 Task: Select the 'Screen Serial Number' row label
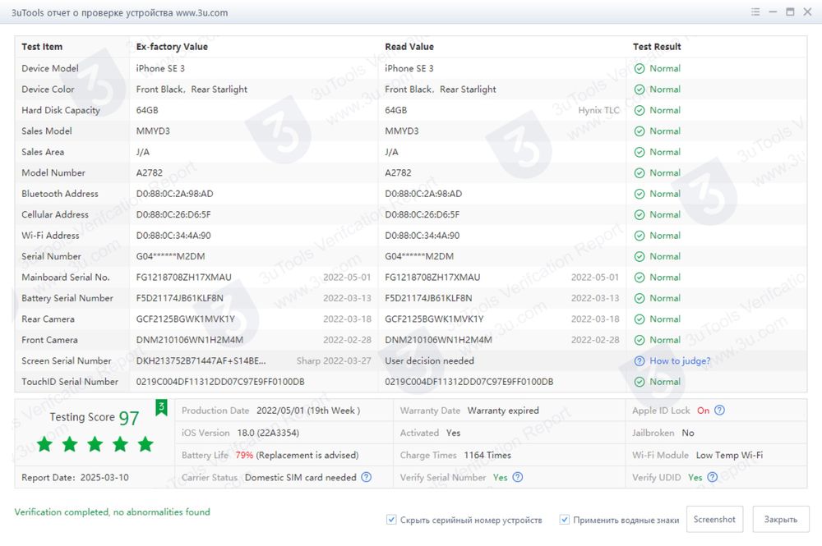tap(67, 360)
